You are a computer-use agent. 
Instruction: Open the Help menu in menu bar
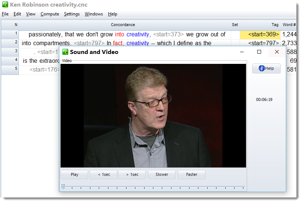tap(112, 14)
